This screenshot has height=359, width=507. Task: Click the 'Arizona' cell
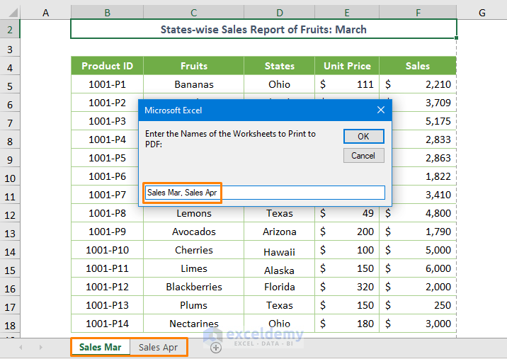click(x=280, y=232)
